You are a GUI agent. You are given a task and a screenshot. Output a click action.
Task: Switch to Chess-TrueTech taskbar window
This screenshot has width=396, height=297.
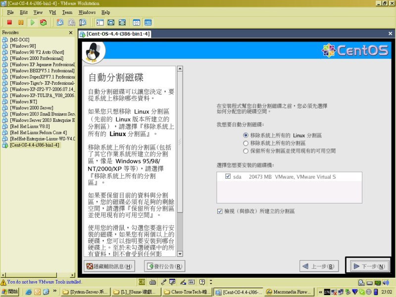188,292
